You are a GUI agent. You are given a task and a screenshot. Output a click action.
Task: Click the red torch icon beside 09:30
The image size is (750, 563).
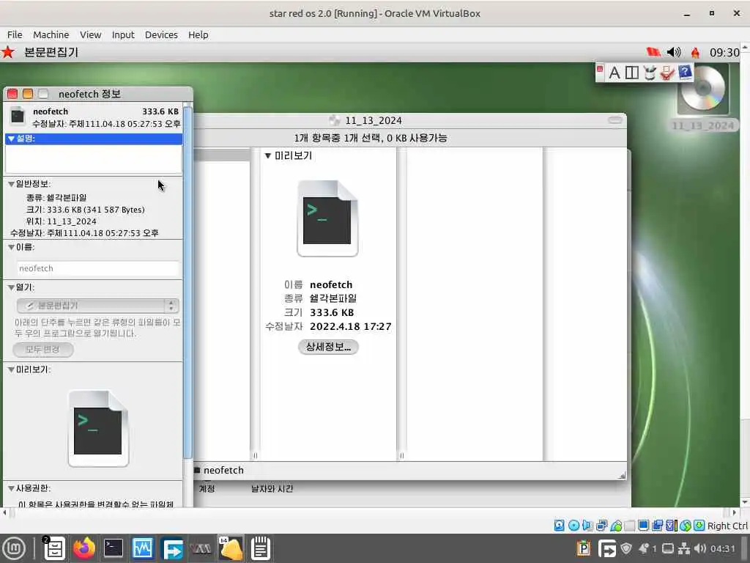pyautogui.click(x=695, y=52)
